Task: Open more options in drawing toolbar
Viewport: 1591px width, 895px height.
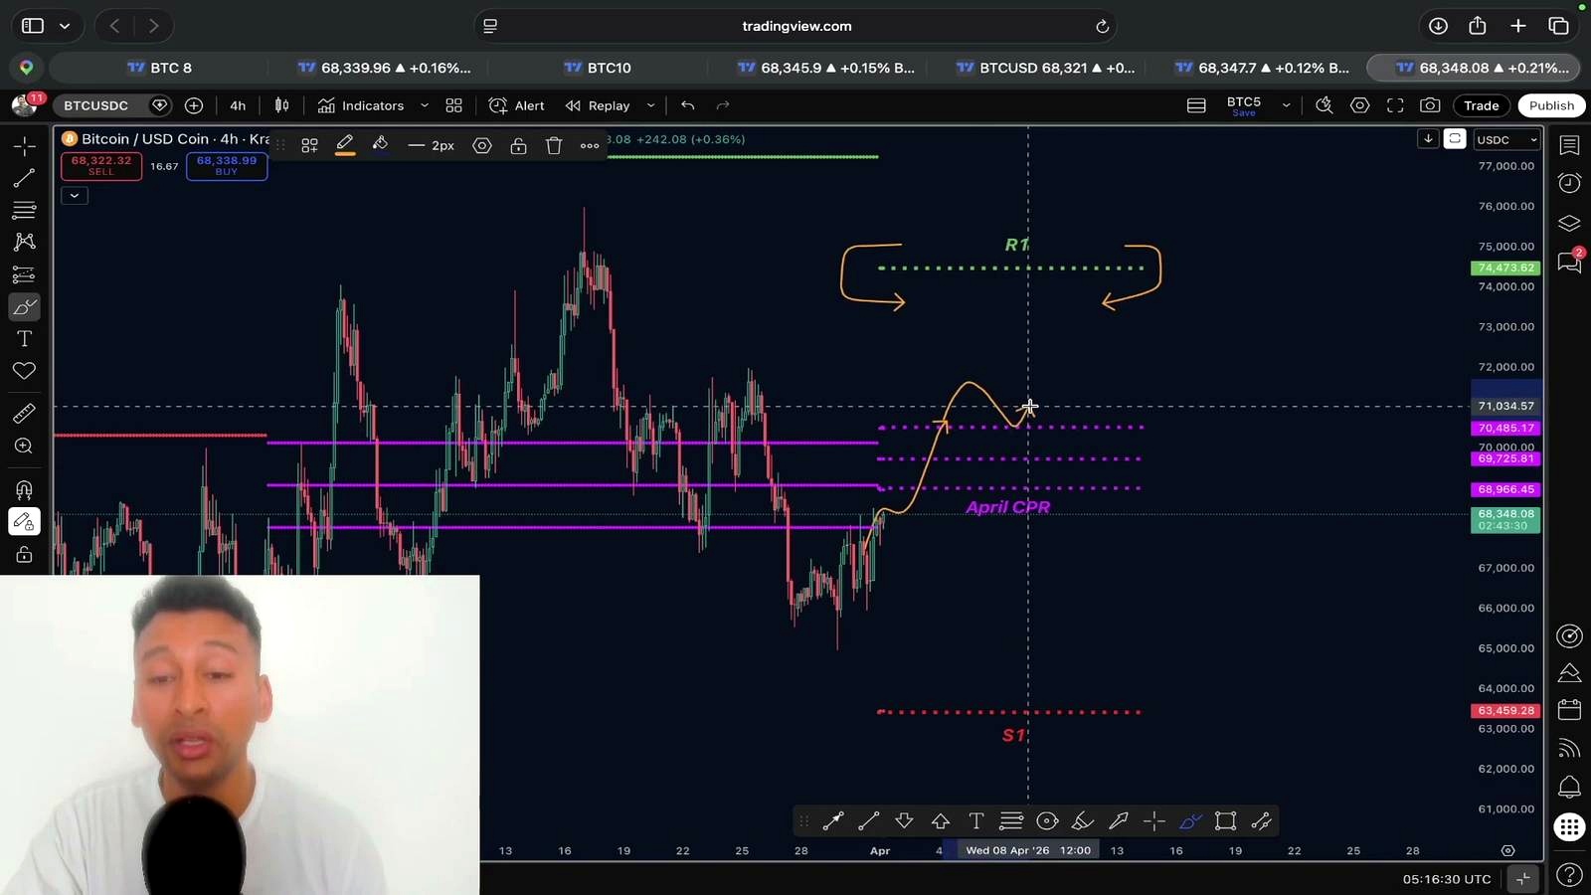Action: pos(590,146)
